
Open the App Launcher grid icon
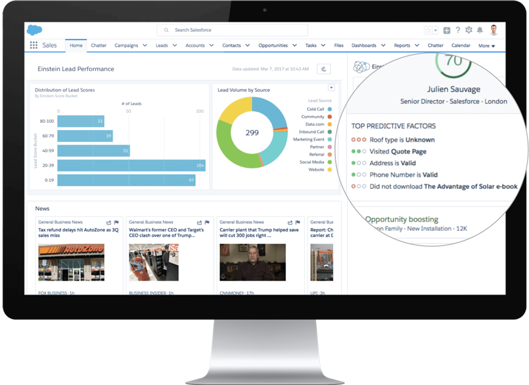coord(34,45)
